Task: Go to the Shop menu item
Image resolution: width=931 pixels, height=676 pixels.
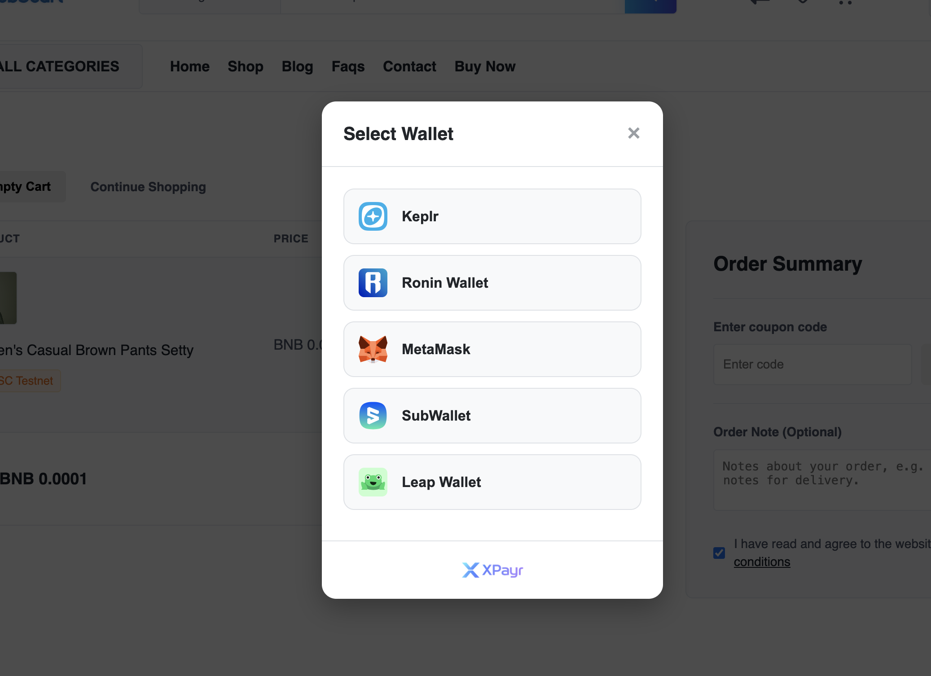Action: point(245,66)
